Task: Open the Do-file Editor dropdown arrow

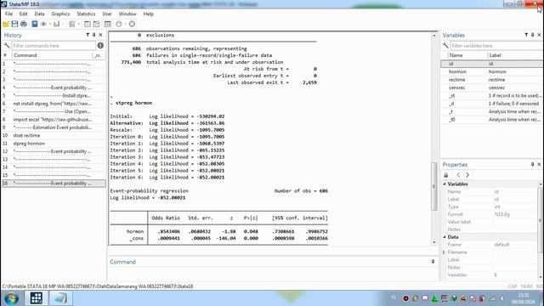Action: click(79, 24)
